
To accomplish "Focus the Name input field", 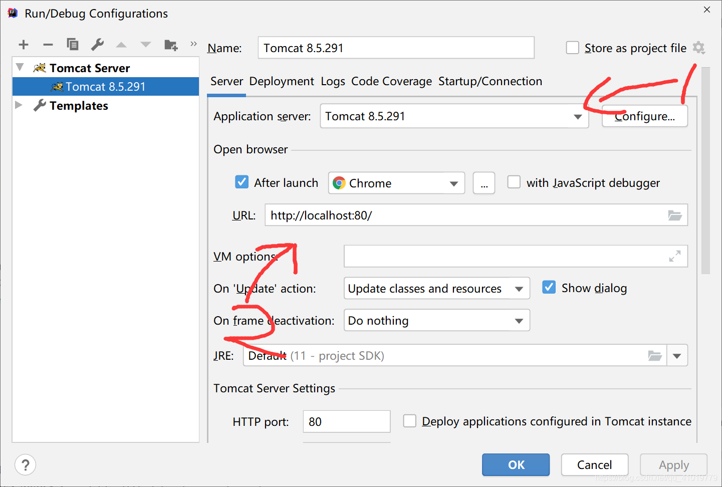I will [396, 48].
